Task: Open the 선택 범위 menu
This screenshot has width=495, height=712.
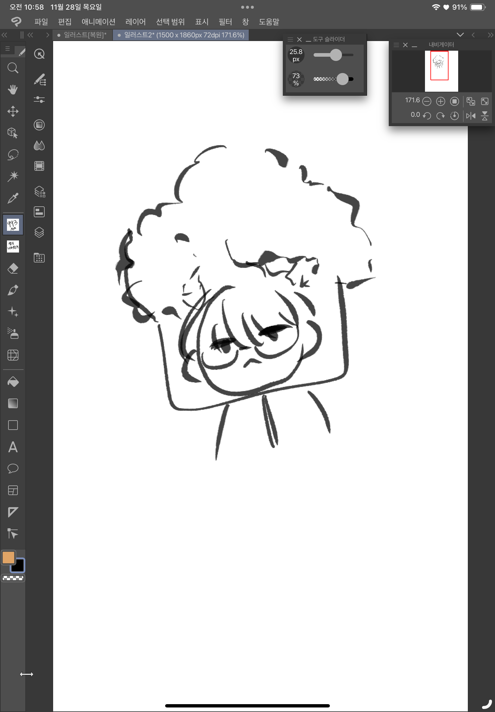Action: [170, 22]
